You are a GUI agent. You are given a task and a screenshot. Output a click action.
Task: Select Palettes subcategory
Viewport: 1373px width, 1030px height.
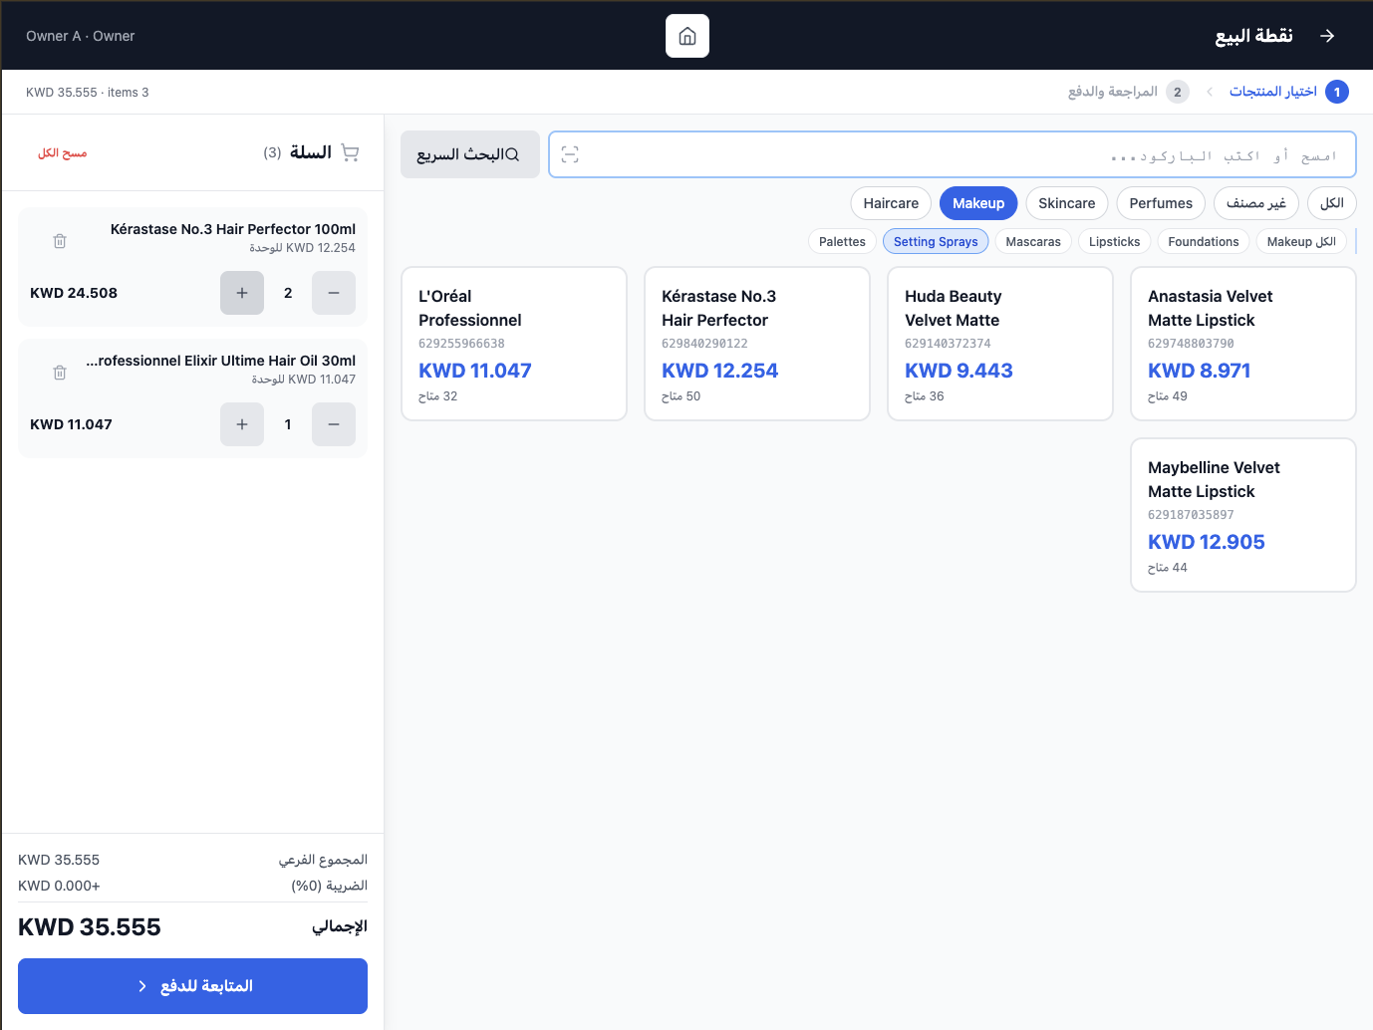[x=842, y=242]
